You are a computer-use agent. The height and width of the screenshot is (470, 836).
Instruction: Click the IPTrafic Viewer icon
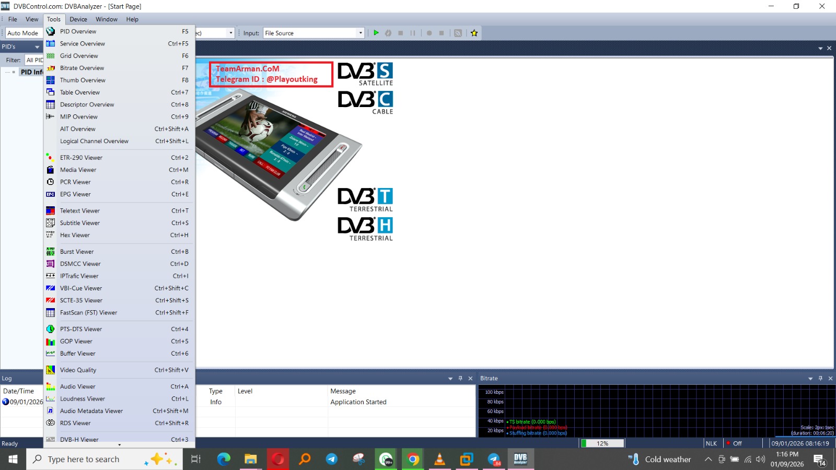pos(51,276)
